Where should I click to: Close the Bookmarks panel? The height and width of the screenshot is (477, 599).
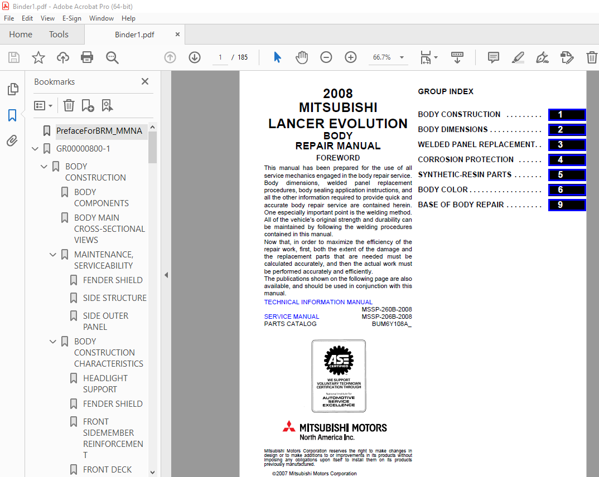click(145, 82)
